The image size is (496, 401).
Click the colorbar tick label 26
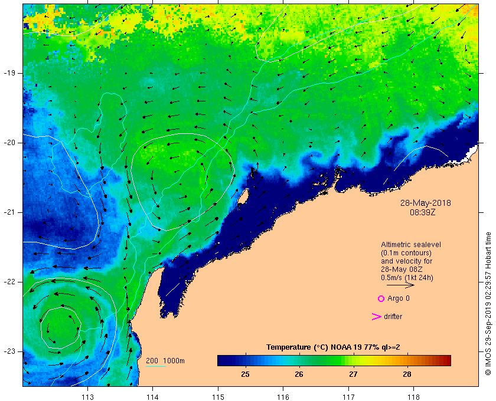tap(299, 374)
